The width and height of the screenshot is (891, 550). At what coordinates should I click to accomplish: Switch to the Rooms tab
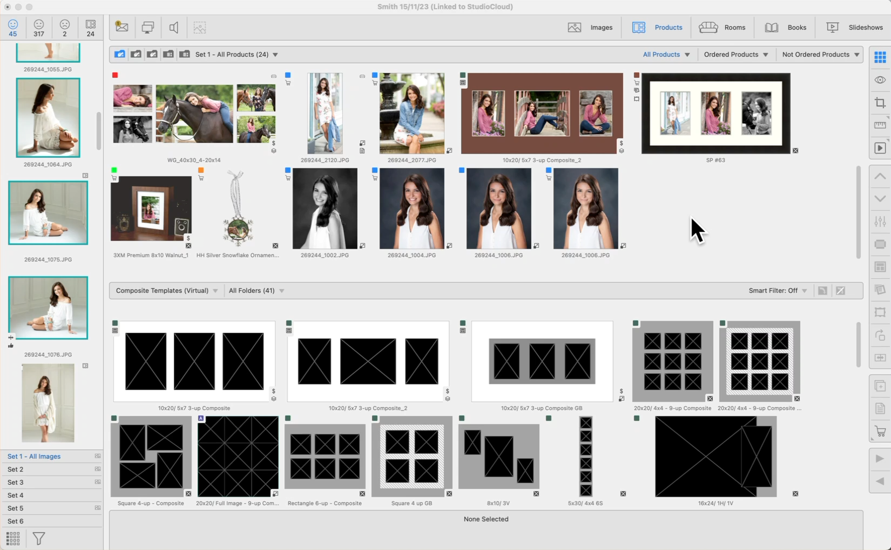722,28
